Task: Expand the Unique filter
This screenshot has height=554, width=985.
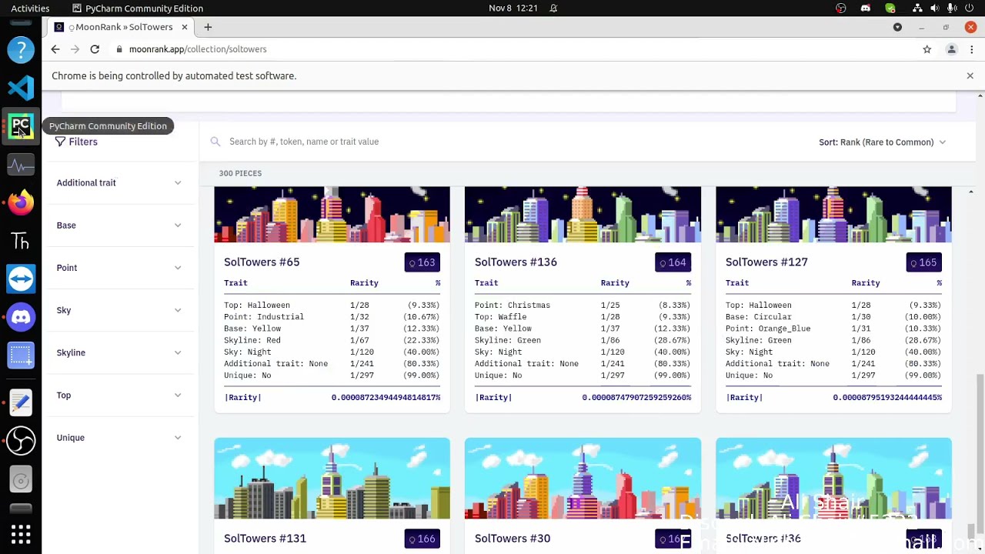Action: (x=119, y=437)
